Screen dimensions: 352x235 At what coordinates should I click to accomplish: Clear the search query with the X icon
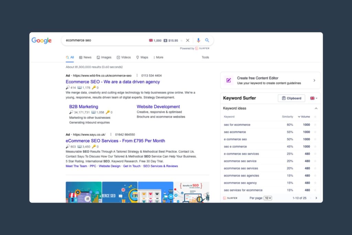[x=188, y=40]
